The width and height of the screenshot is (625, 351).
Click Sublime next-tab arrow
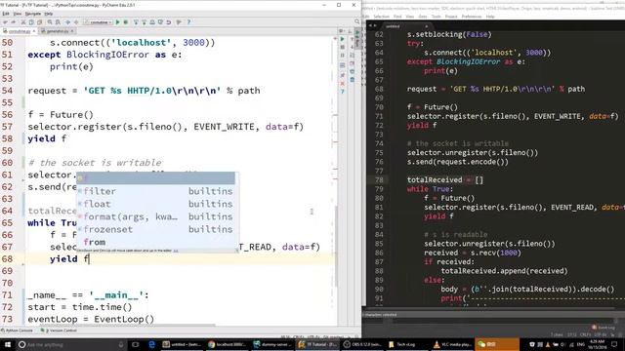[x=375, y=26]
